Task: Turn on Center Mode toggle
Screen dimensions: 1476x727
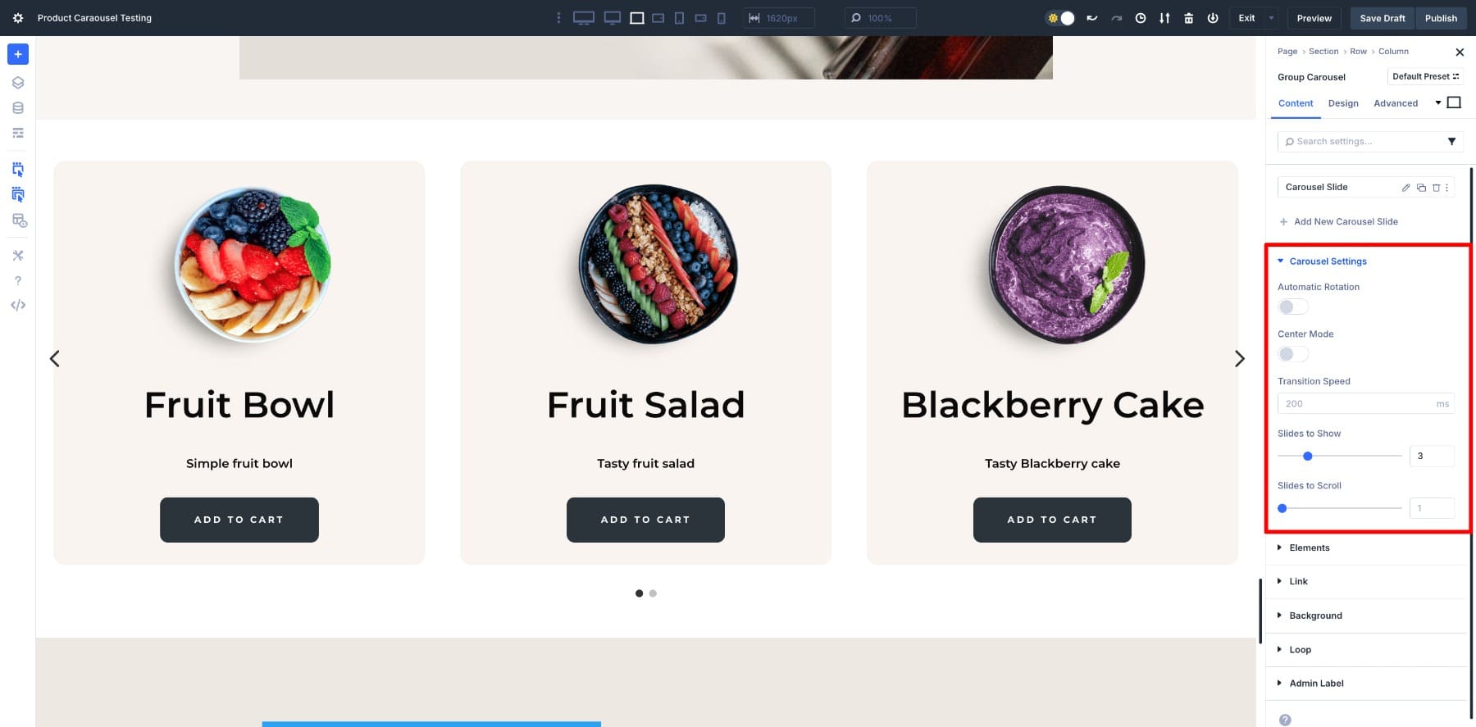Action: (x=1293, y=354)
